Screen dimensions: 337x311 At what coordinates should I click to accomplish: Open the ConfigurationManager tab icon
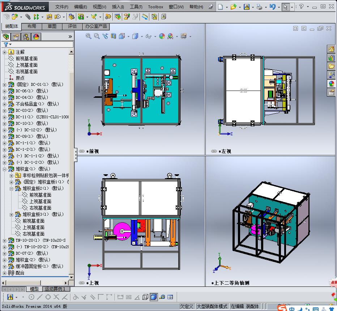[x=26, y=37]
